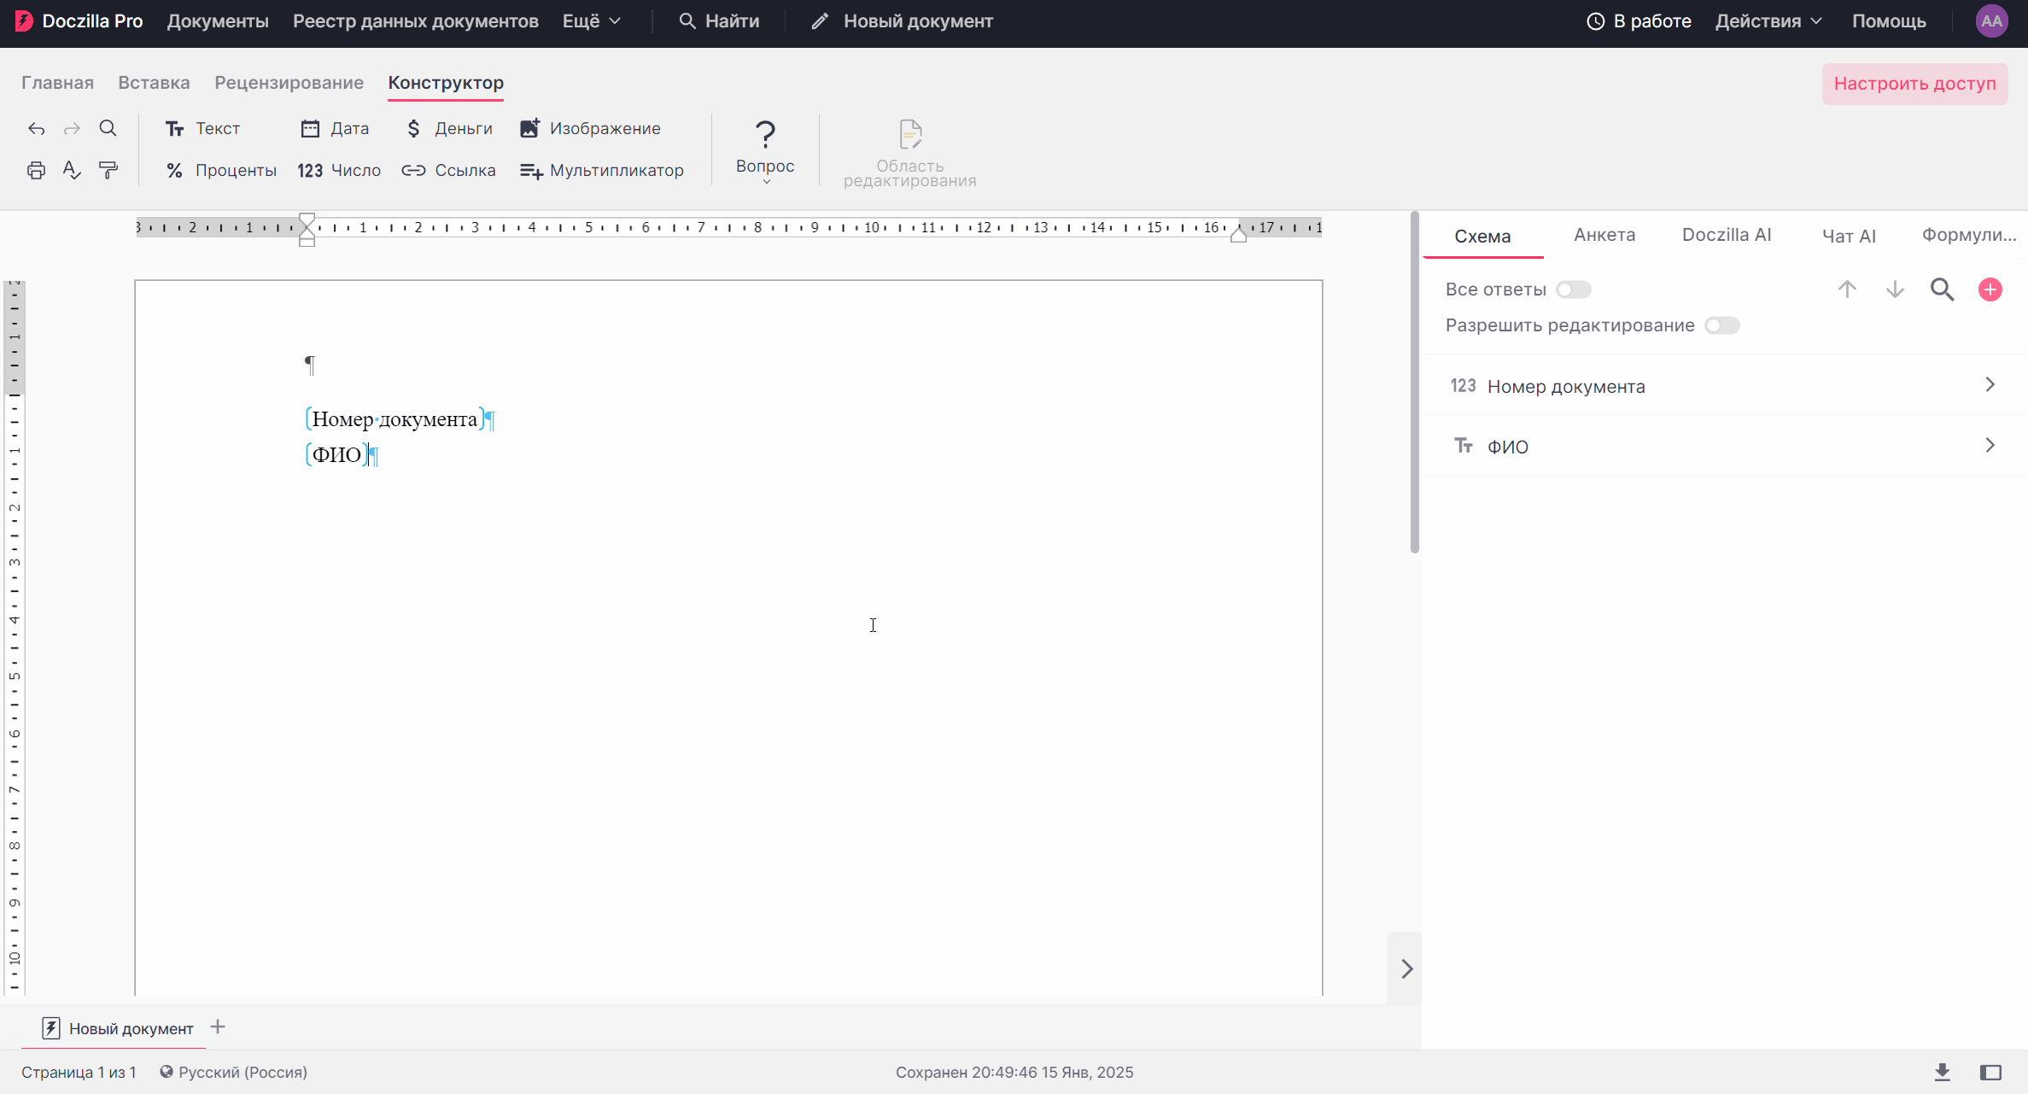Open 'Документы' in top navigation
The width and height of the screenshot is (2028, 1094).
[218, 21]
